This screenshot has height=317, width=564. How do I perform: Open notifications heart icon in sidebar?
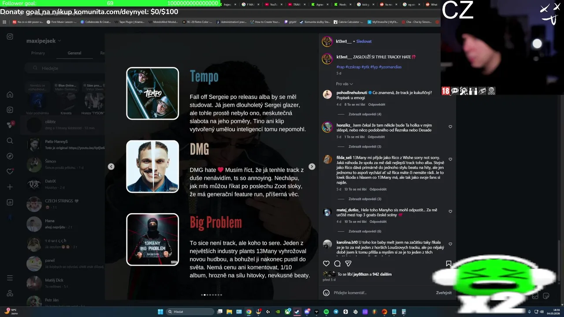10,171
